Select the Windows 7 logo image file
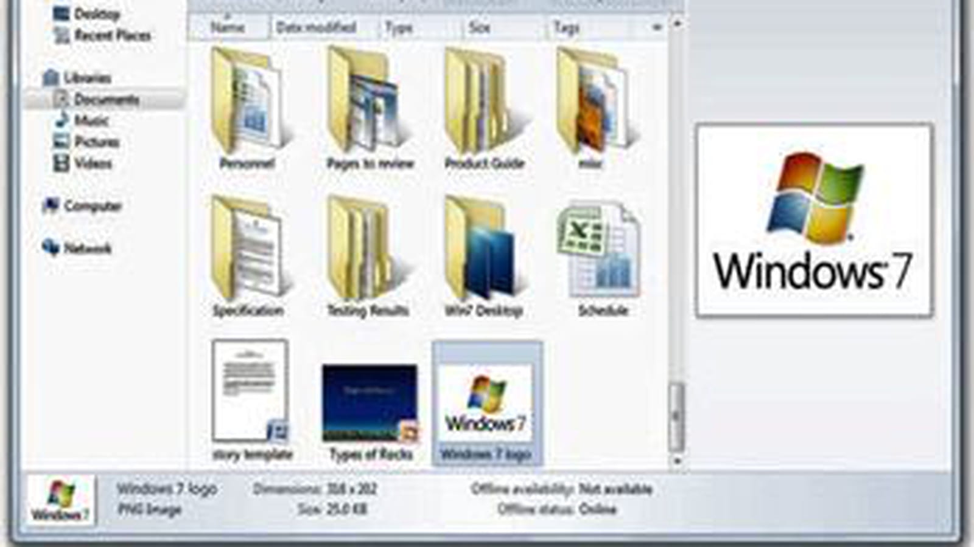 [x=486, y=404]
